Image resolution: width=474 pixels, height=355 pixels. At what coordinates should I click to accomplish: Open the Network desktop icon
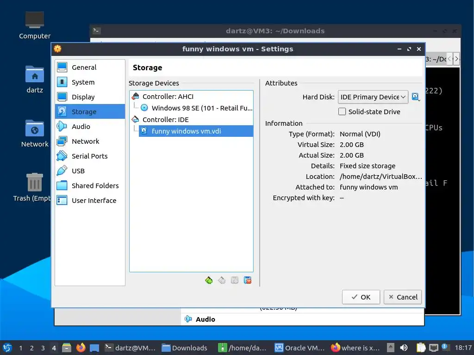pos(34,134)
